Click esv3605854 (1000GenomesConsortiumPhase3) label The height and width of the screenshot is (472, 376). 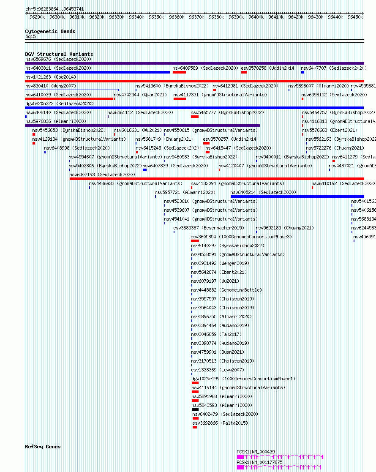tap(241, 237)
